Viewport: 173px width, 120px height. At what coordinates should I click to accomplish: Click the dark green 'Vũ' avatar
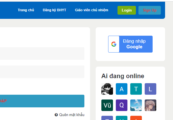(107, 105)
